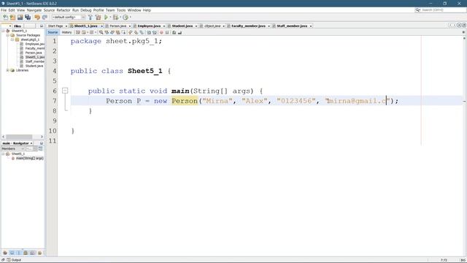Open the Debug Project dropdown arrow

[120, 18]
